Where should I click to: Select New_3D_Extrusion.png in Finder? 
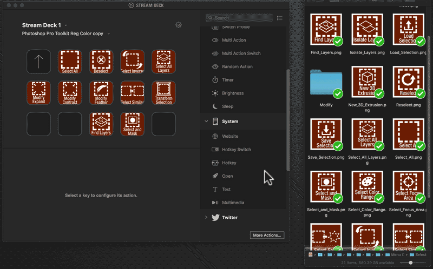pos(367,82)
